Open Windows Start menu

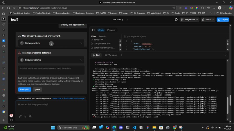pyautogui.click(x=53, y=128)
